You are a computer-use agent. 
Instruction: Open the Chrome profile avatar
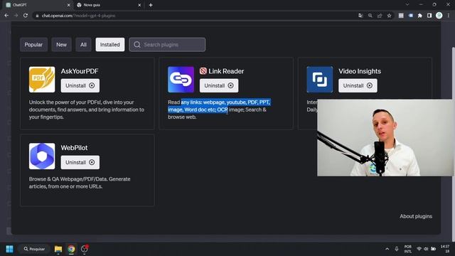tap(439, 16)
